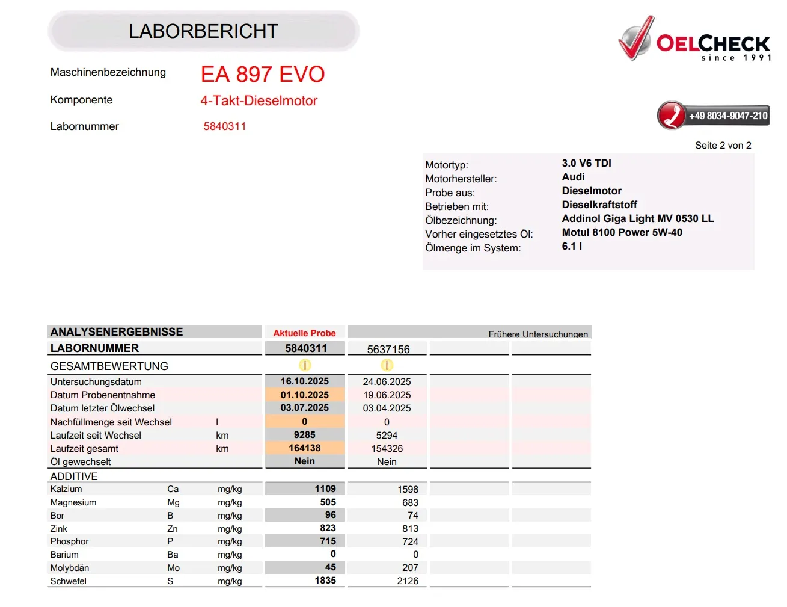Click the Seite 2 von 2 page indicator

pyautogui.click(x=723, y=145)
